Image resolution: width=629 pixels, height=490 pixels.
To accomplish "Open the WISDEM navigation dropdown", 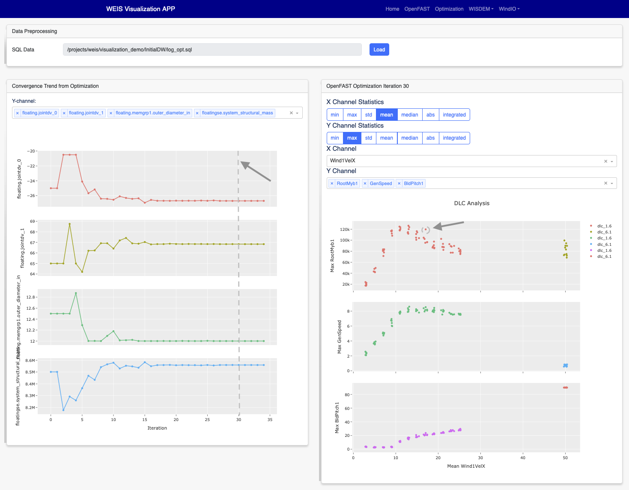I will 481,9.
